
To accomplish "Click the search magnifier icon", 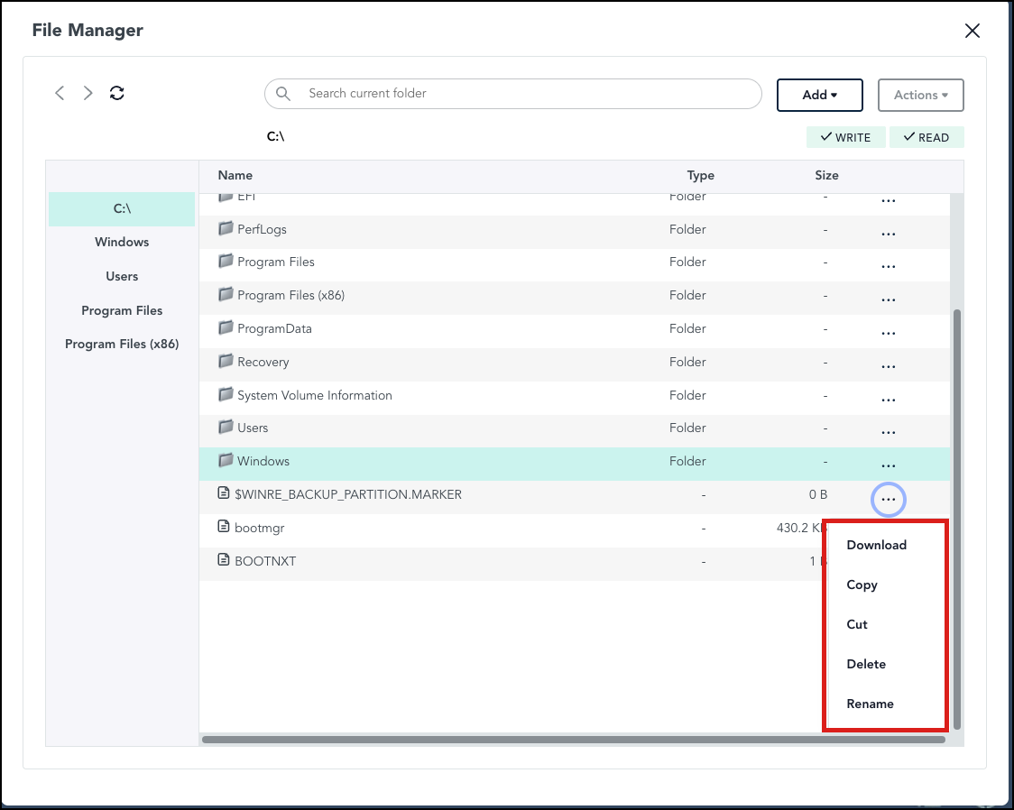I will 283,94.
